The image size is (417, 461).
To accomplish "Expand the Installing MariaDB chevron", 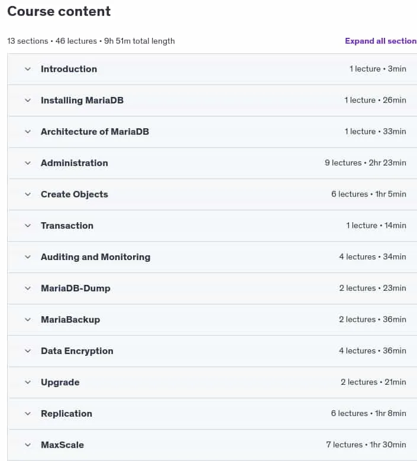I will [28, 100].
